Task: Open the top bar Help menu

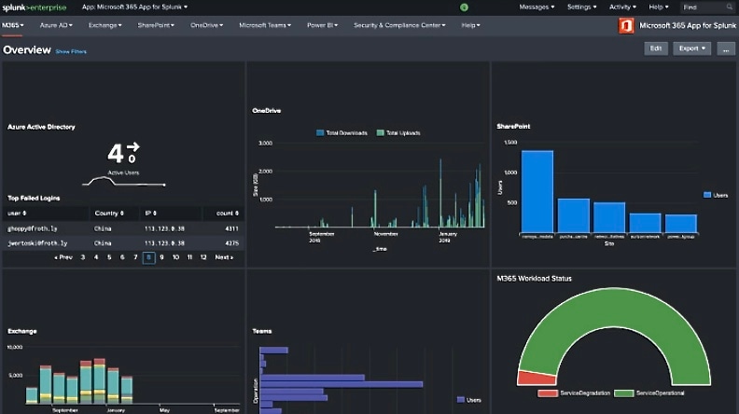Action: [x=659, y=7]
